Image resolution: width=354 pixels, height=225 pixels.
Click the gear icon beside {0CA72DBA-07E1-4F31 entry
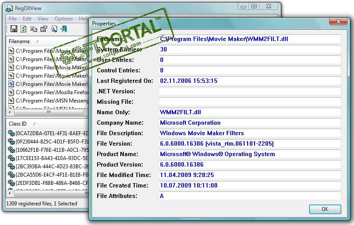click(x=11, y=133)
